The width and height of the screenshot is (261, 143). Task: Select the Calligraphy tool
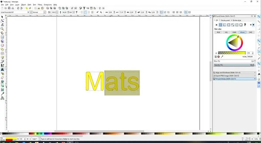tap(2, 66)
